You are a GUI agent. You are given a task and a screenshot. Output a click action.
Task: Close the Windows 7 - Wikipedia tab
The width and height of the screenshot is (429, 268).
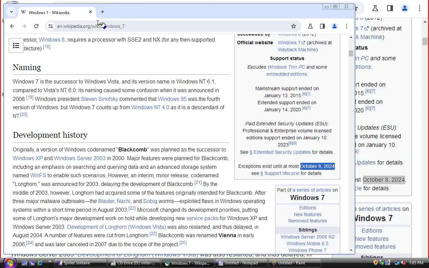(90, 12)
